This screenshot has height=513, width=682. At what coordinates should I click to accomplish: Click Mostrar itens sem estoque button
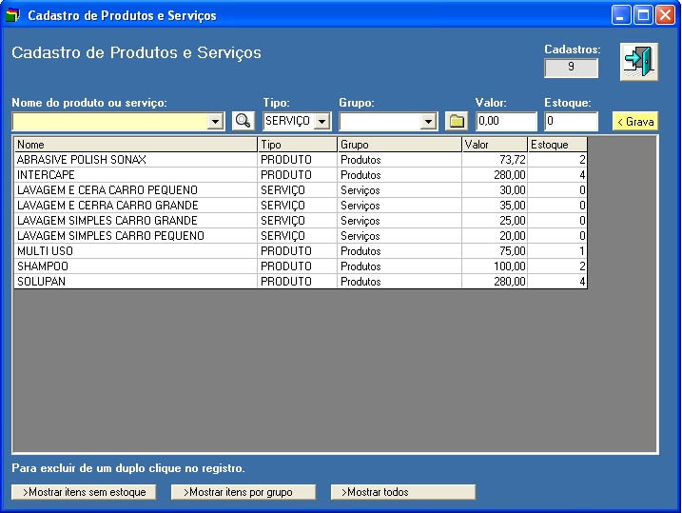(x=84, y=492)
